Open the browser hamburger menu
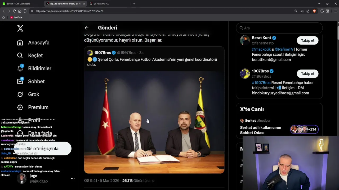339x190 pixels. (x=336, y=11)
